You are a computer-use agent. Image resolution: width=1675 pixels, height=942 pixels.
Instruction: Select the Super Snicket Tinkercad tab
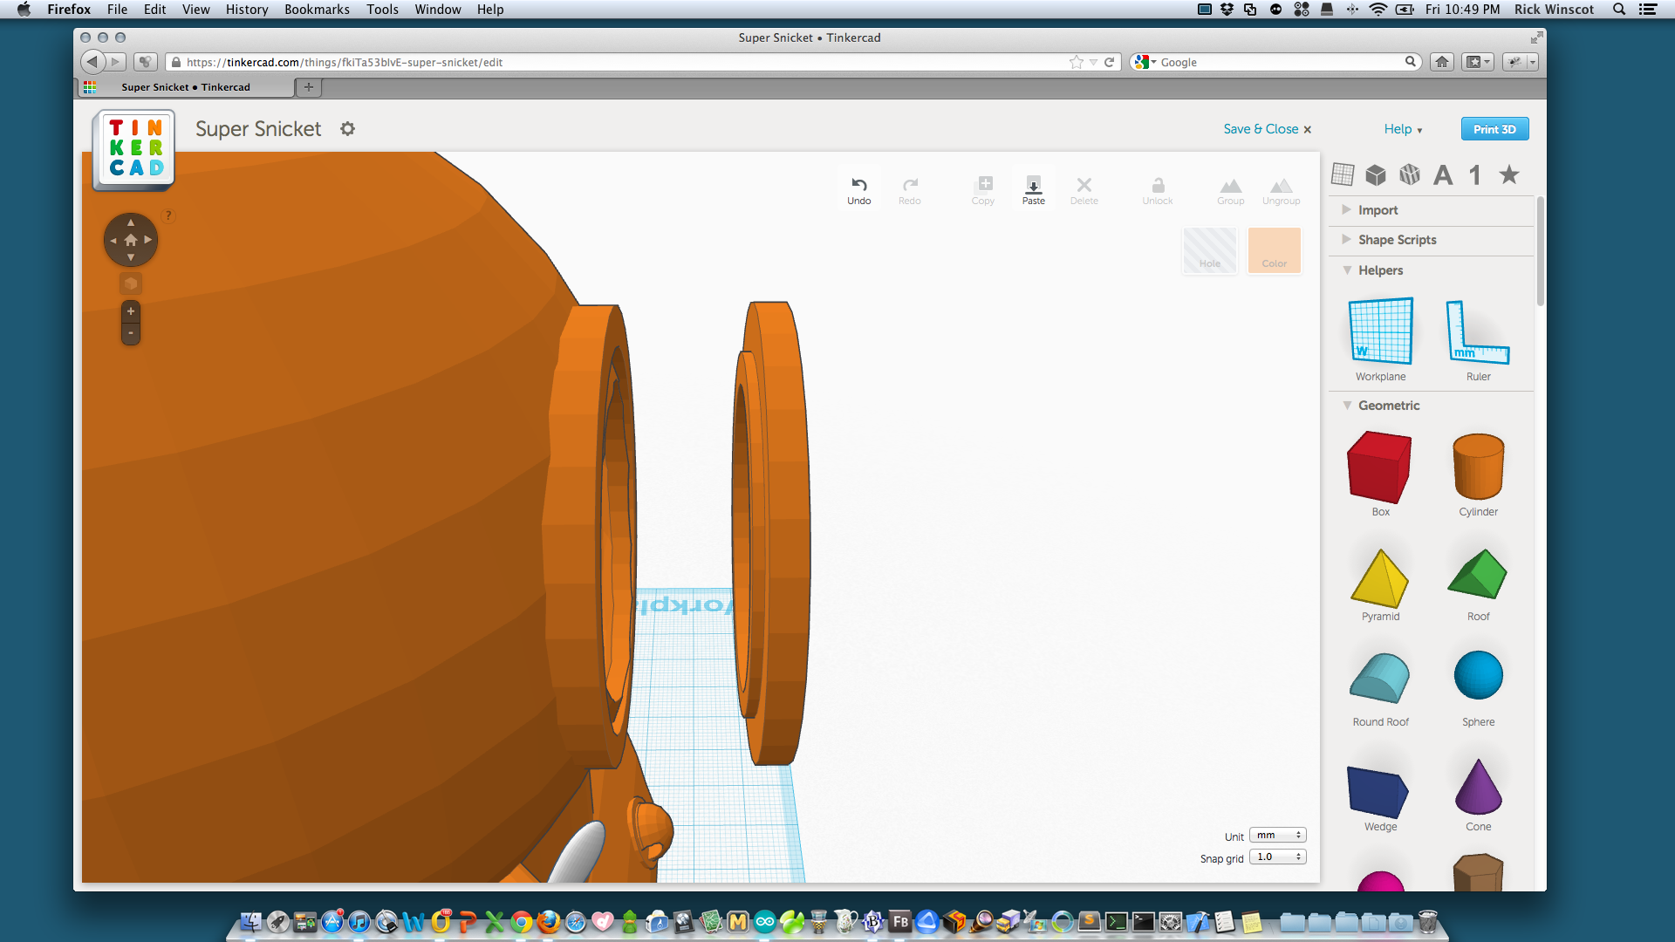[186, 87]
